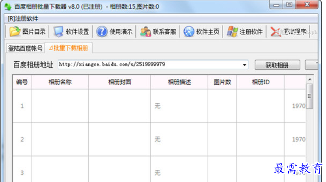Click the 使用演示 toolbar label

[x=121, y=32]
